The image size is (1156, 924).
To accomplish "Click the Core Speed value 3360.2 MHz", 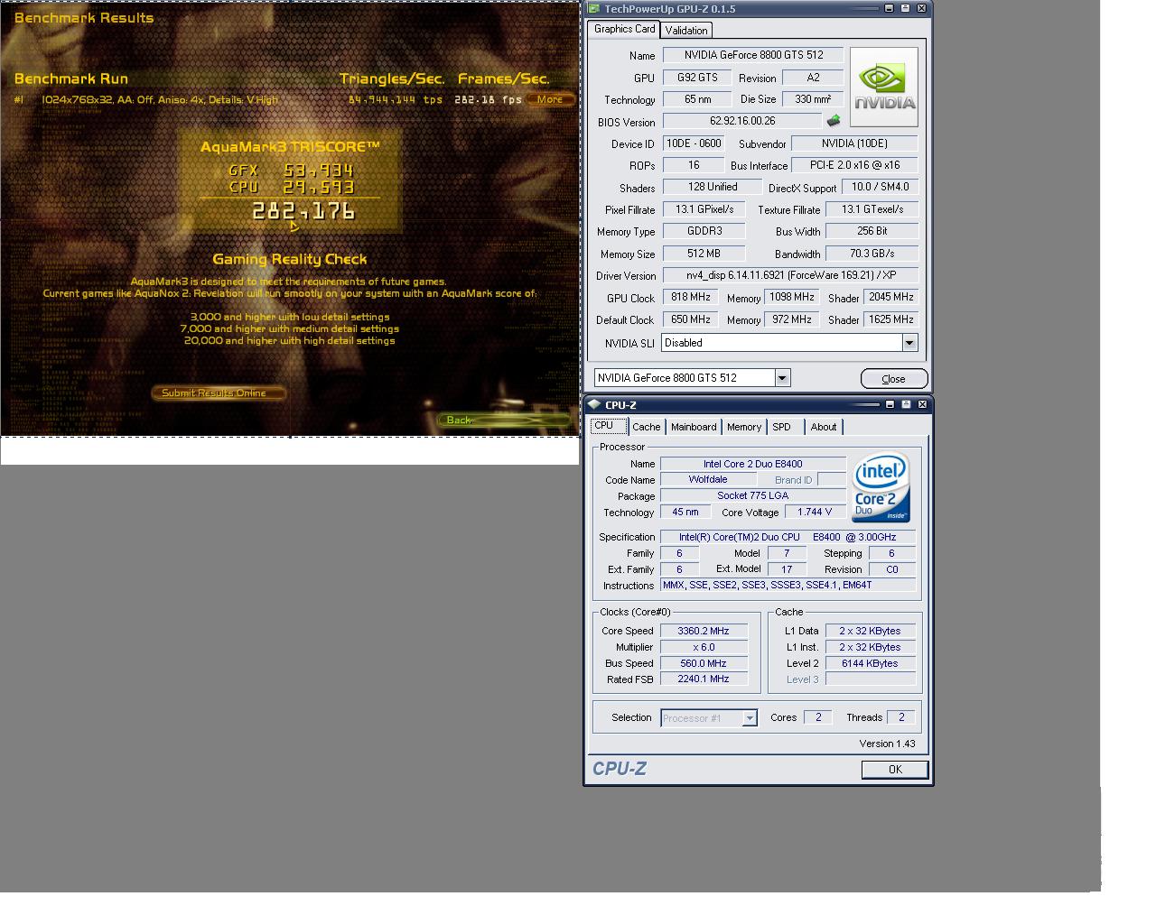I will click(x=704, y=631).
